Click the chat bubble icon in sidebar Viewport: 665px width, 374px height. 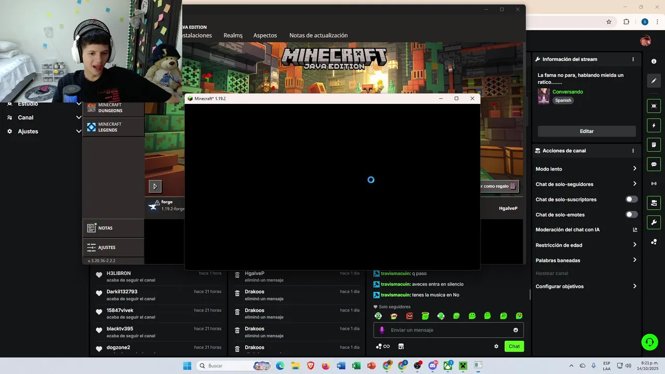pos(654,164)
